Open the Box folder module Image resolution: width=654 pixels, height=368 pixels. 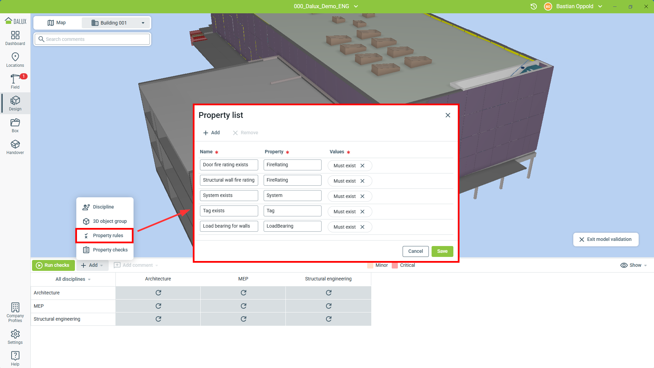(15, 125)
